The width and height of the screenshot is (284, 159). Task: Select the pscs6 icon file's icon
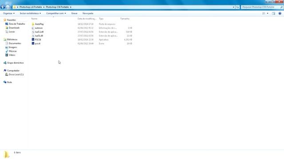[33, 43]
